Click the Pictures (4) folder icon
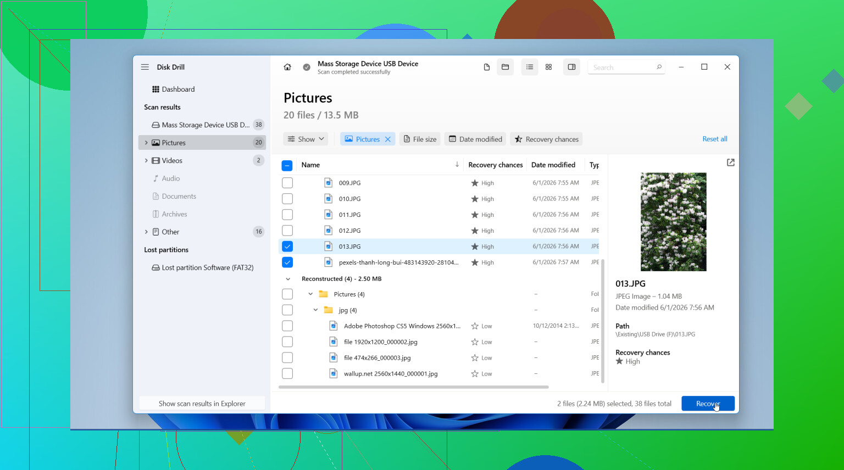 (323, 294)
